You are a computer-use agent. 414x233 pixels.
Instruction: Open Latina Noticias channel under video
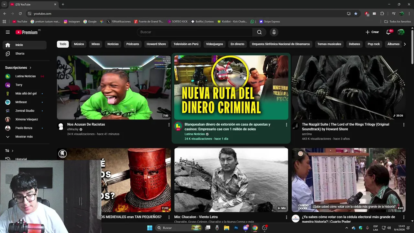click(195, 134)
